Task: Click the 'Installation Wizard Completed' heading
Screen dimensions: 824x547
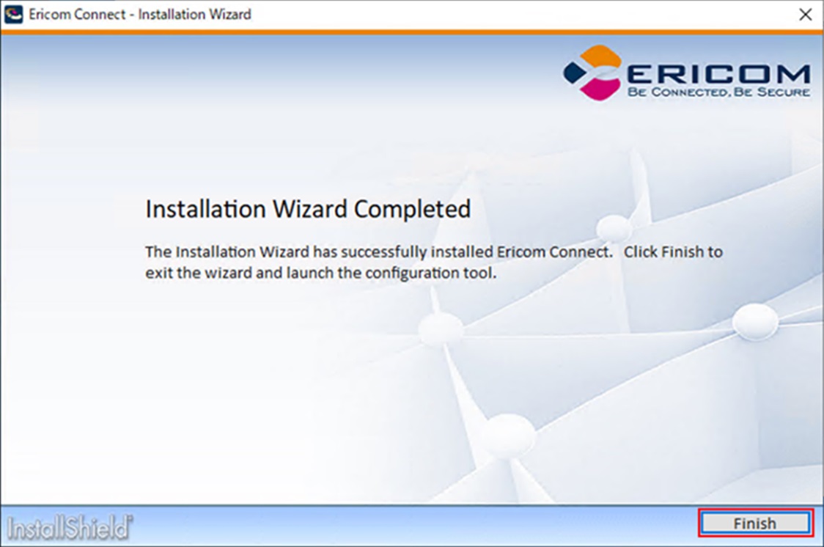Action: [308, 209]
